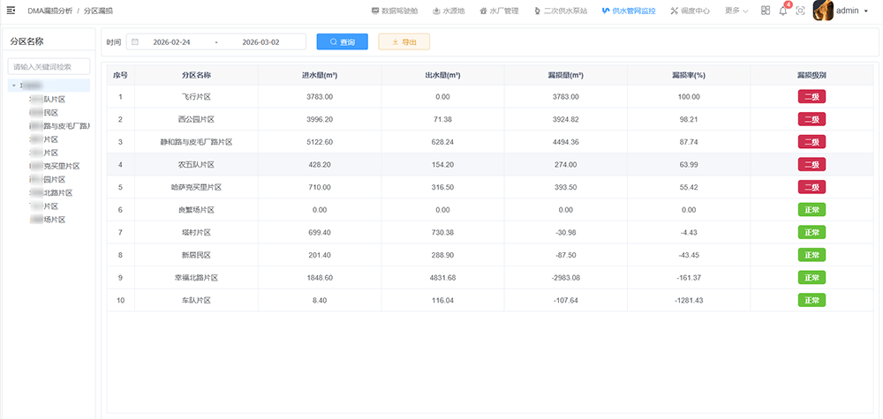This screenshot has height=419, width=883.
Task: Collapse the root node in the zone tree
Action: coord(13,86)
